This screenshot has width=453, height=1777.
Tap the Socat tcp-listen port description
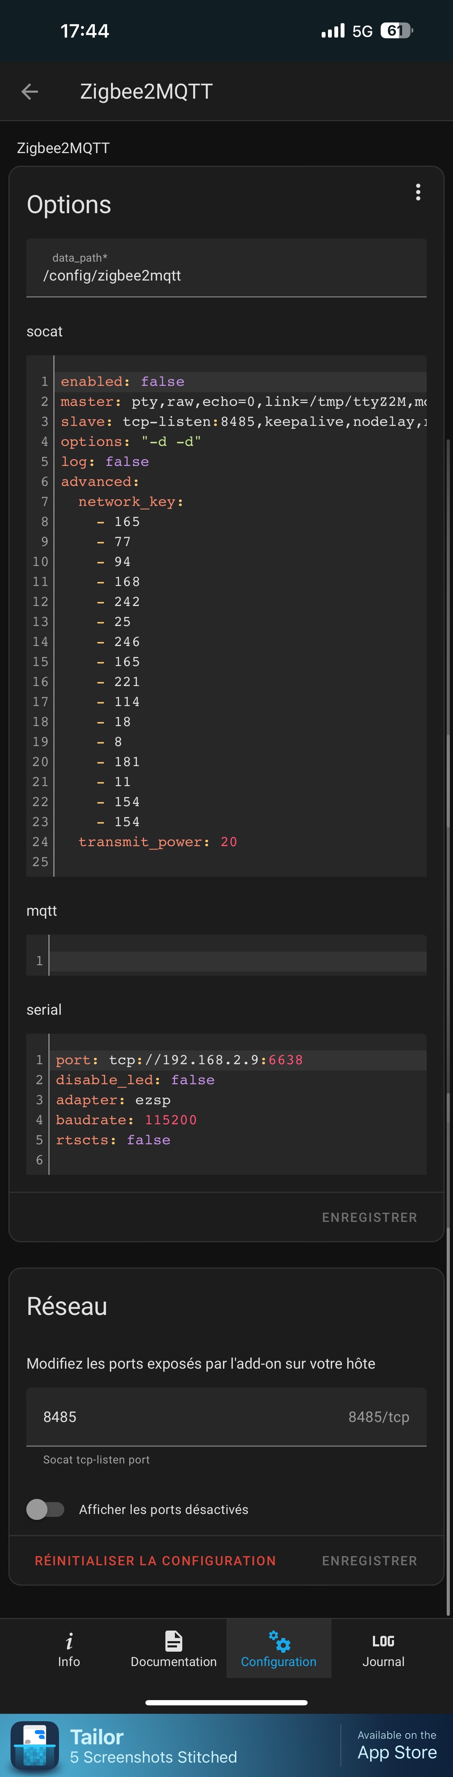(x=97, y=1460)
